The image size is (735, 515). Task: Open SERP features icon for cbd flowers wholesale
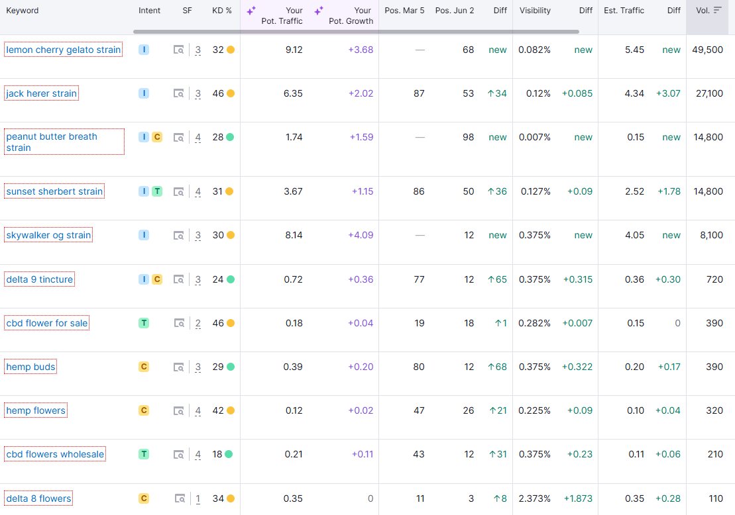coord(178,454)
